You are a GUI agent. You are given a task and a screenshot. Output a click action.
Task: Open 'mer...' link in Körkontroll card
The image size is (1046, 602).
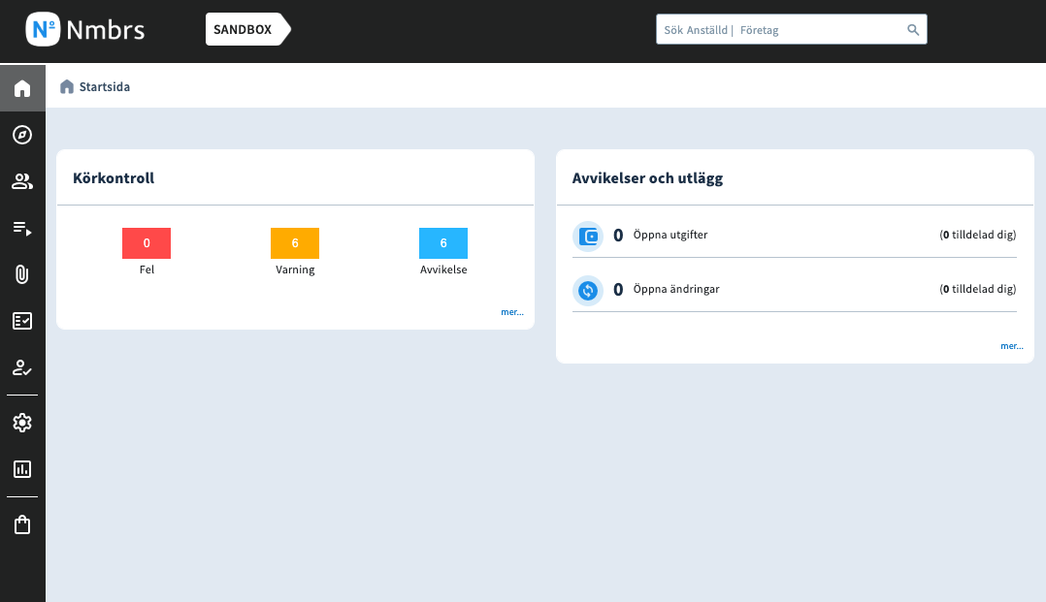[x=512, y=313]
